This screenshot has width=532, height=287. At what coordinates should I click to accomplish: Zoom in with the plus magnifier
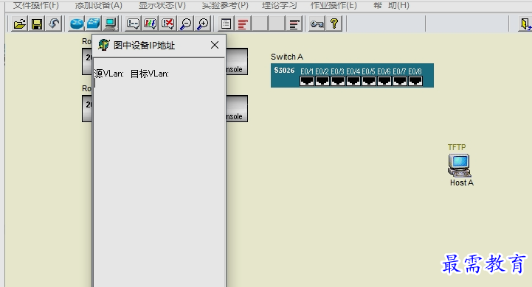click(203, 24)
